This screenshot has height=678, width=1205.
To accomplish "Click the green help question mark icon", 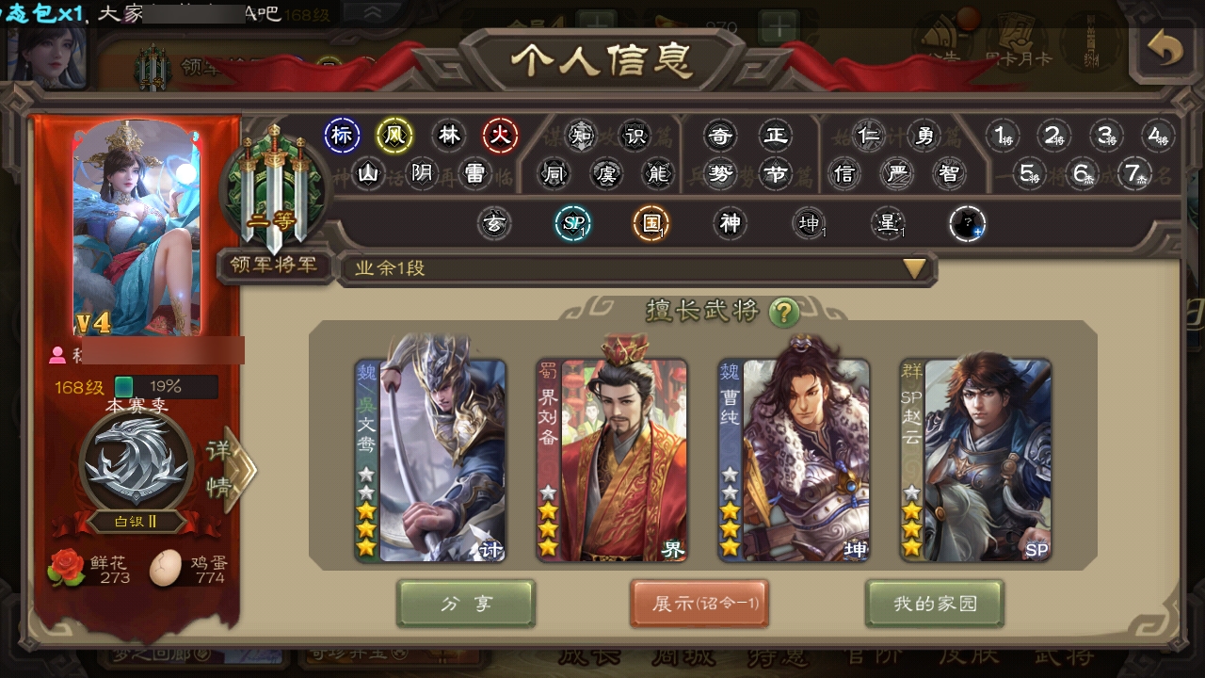I will pos(784,312).
